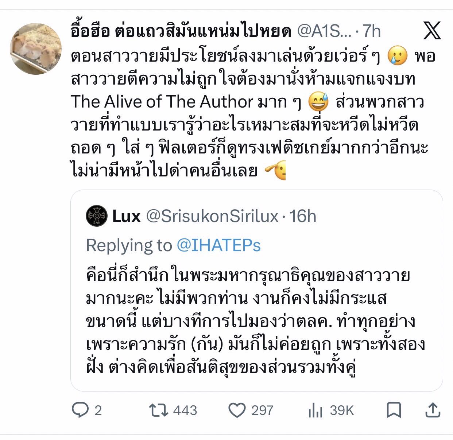Open the @SrisukonSirilux handle
Image resolution: width=453 pixels, height=440 pixels.
coord(212,216)
